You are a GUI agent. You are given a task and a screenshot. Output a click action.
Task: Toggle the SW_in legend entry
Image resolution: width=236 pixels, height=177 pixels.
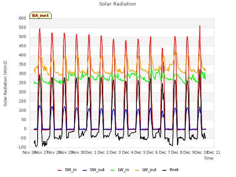67,170
